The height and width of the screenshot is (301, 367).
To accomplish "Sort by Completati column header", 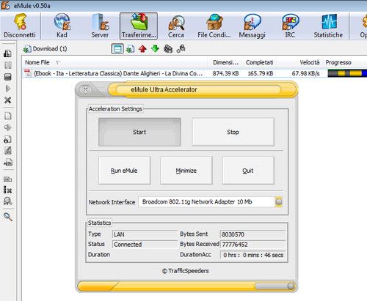I will pos(260,62).
